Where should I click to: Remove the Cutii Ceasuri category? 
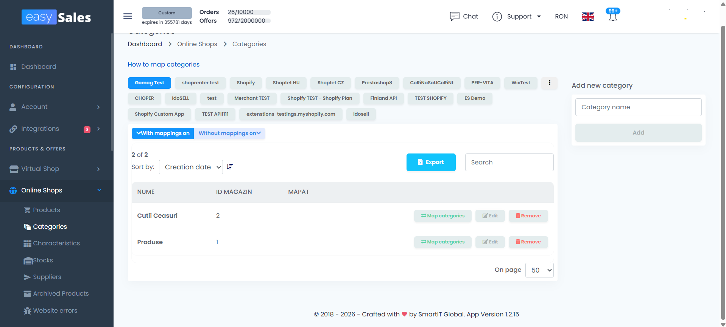coord(528,216)
